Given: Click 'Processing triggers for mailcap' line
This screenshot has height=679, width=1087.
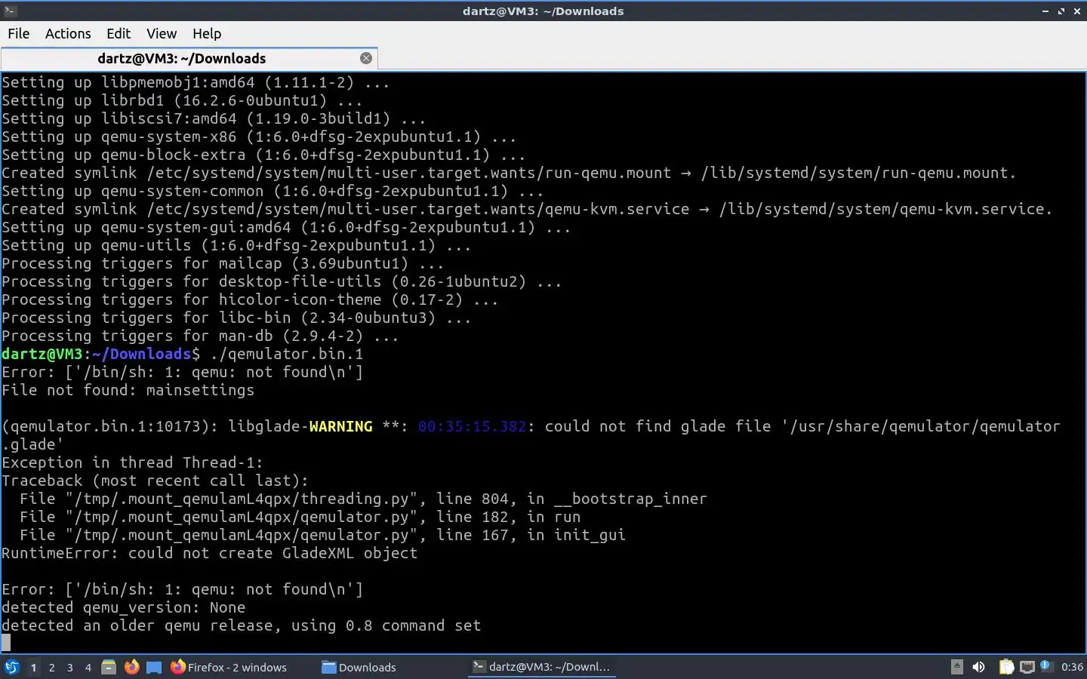Looking at the screenshot, I should [x=223, y=263].
